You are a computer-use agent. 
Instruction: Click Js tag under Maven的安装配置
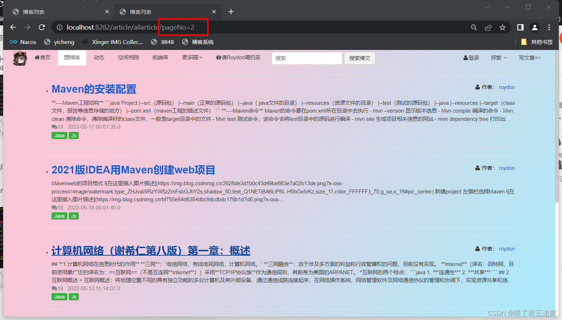point(74,136)
